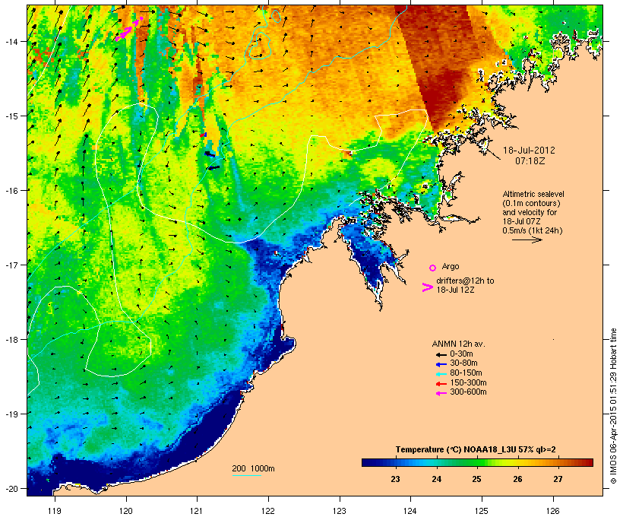
Task: Click the colorbar tick label 27
Action: tap(558, 479)
